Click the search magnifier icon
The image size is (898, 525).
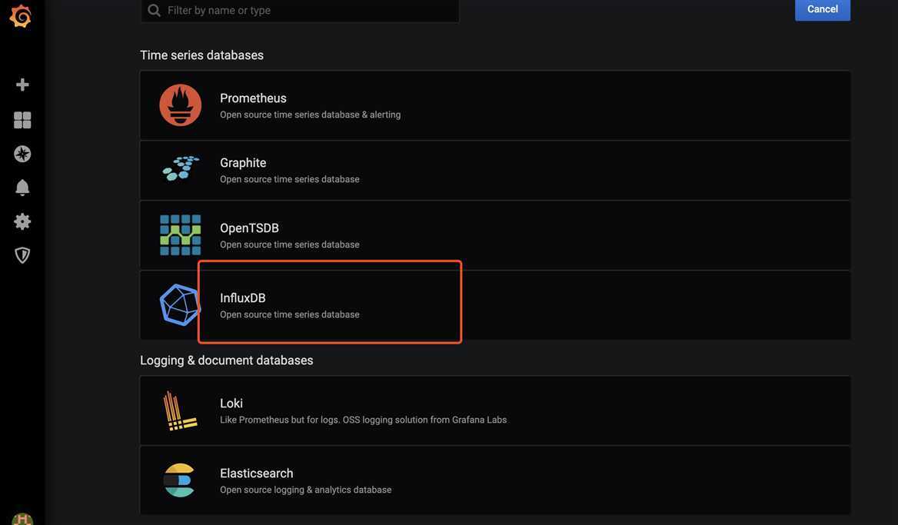[154, 10]
